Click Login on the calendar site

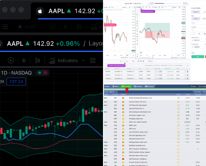pyautogui.click(x=193, y=86)
